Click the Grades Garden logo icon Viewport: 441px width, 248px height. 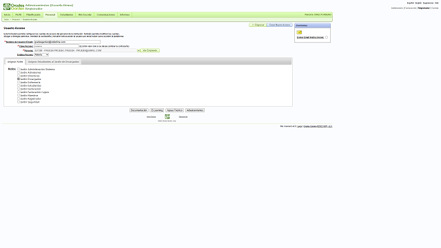click(7, 7)
